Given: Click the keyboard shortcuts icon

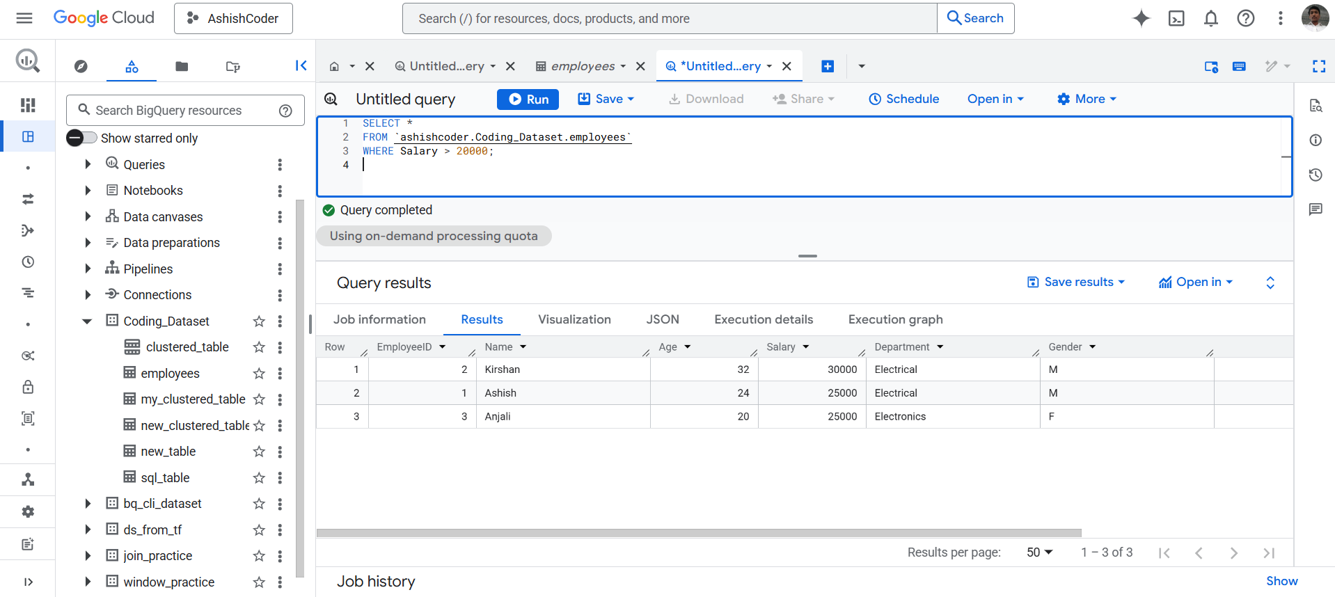Looking at the screenshot, I should pyautogui.click(x=1239, y=66).
